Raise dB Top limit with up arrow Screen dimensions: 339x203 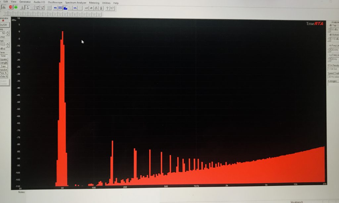tap(329, 28)
